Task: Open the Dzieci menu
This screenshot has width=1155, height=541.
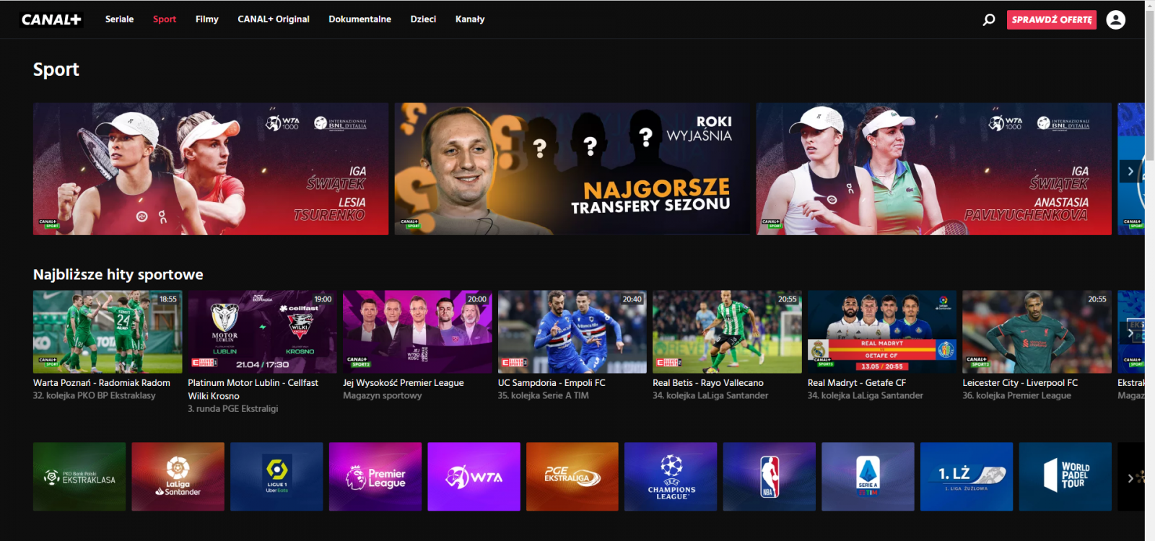Action: 423,19
